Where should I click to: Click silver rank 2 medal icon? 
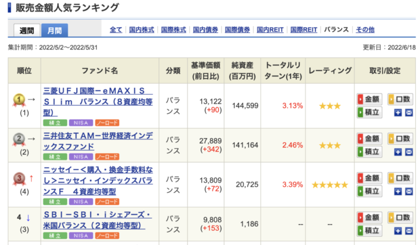tap(19, 140)
